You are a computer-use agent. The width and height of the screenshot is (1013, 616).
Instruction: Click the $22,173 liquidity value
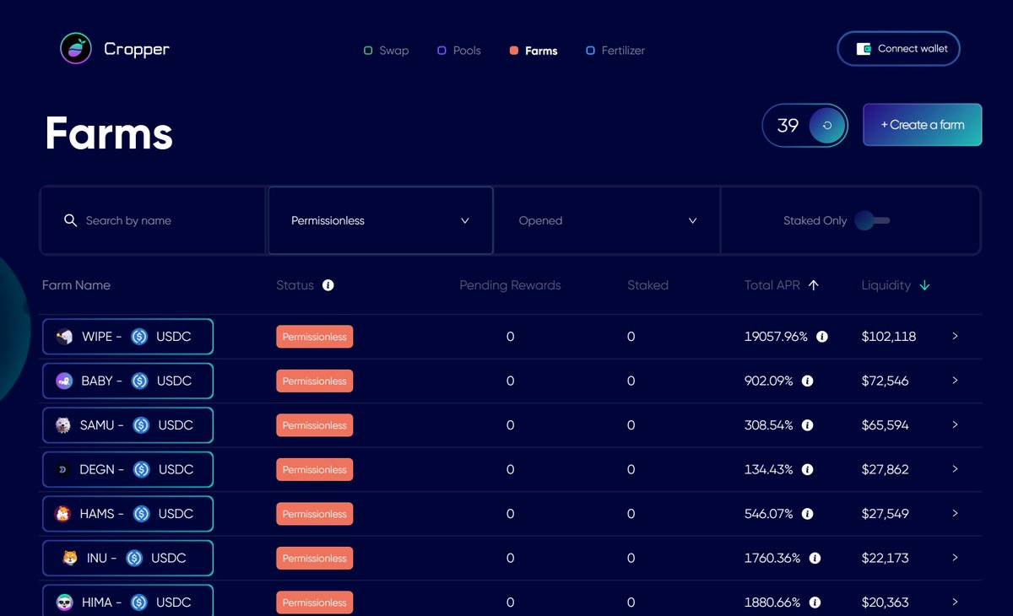(885, 558)
